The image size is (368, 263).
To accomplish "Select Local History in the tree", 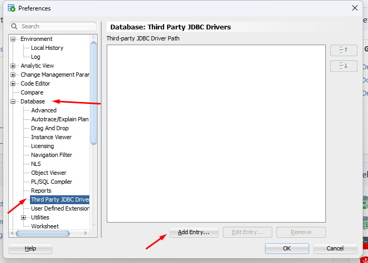I will (x=47, y=48).
